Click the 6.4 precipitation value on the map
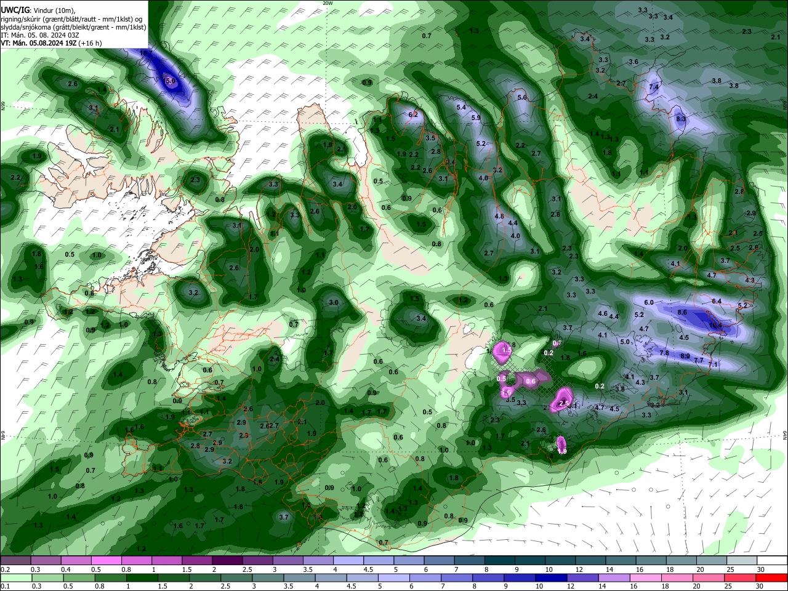The image size is (788, 591). 717,301
